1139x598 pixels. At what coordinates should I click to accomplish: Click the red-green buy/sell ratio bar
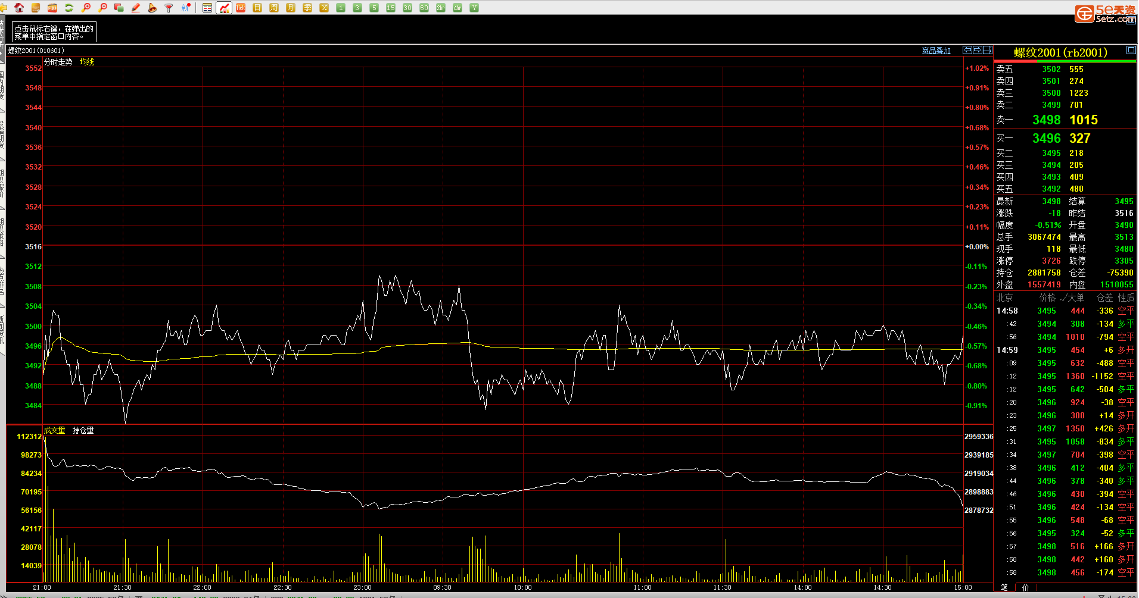pos(1065,61)
